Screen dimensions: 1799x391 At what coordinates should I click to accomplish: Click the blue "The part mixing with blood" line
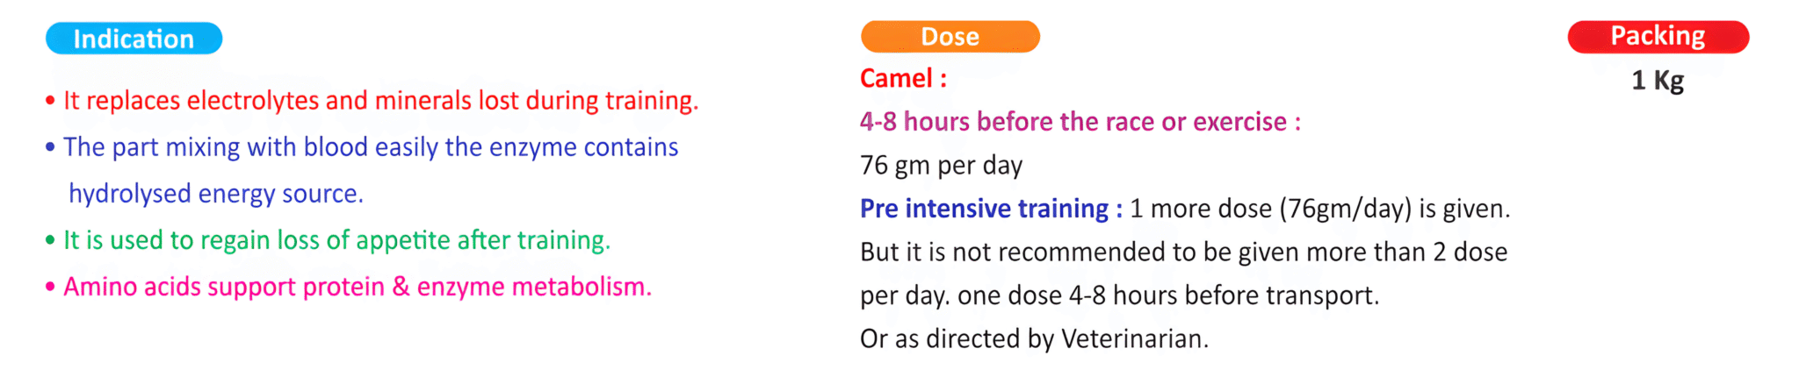tap(370, 147)
